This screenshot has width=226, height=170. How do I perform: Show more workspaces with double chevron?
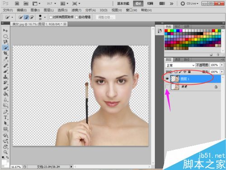click(171, 4)
